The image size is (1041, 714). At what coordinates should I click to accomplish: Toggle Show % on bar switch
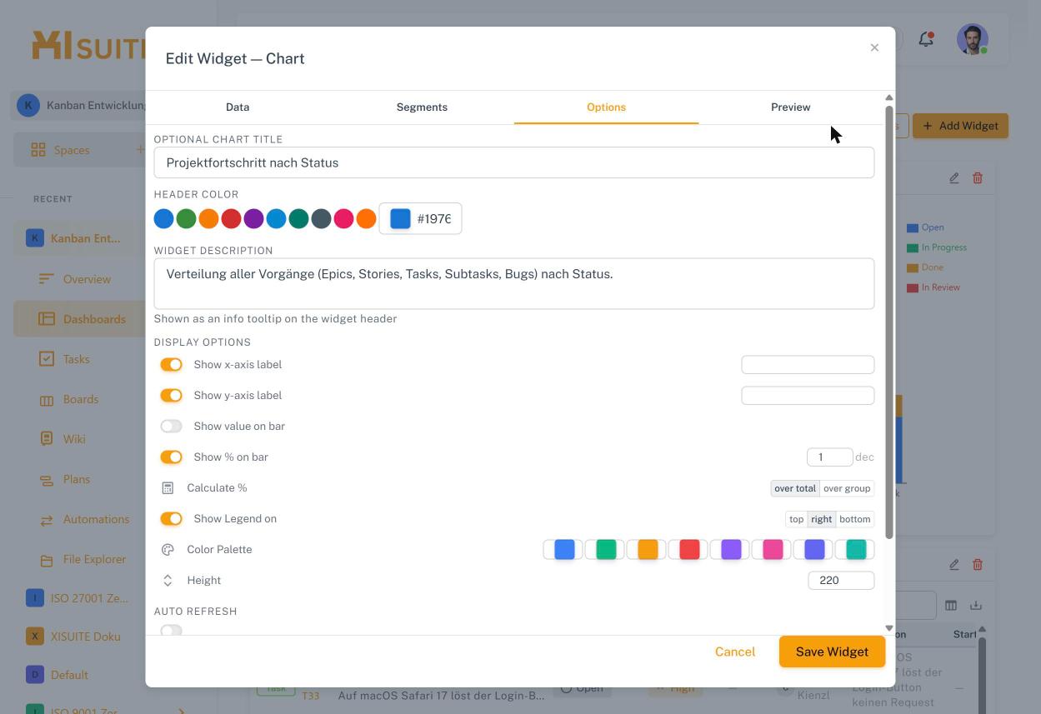point(171,457)
